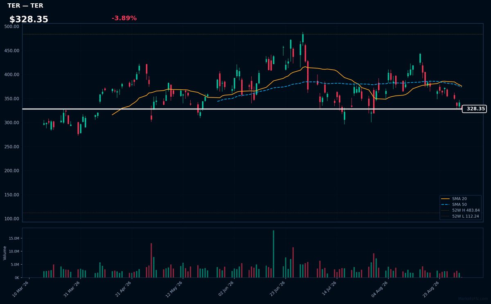Click the 450.00 price axis label
Viewport: 491px width, 304px height.
tap(11, 51)
